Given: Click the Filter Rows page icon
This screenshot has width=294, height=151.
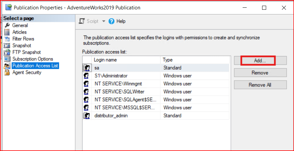Looking at the screenshot, I should pyautogui.click(x=7, y=39).
